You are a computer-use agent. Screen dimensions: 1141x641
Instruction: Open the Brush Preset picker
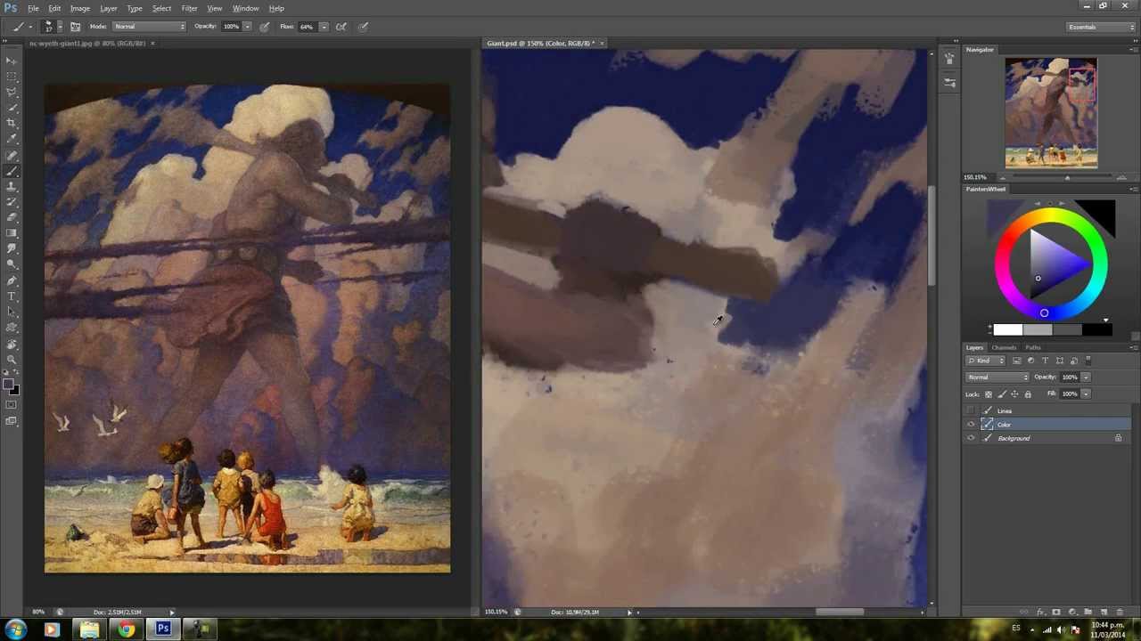[x=51, y=27]
